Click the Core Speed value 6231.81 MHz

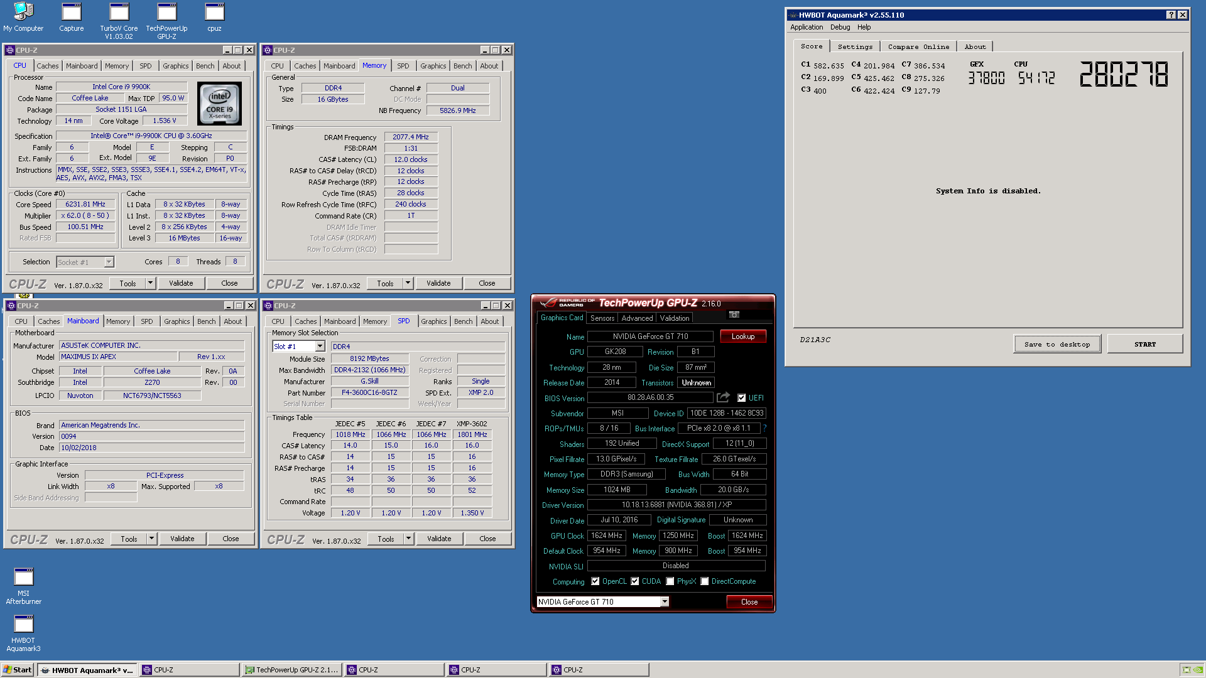pos(85,205)
